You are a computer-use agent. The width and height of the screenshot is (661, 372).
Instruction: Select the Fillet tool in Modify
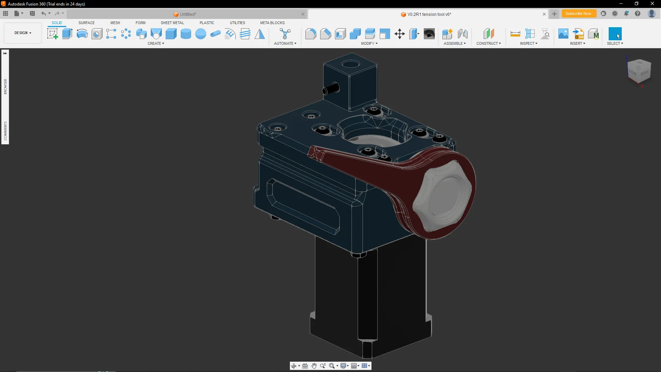[x=311, y=34]
